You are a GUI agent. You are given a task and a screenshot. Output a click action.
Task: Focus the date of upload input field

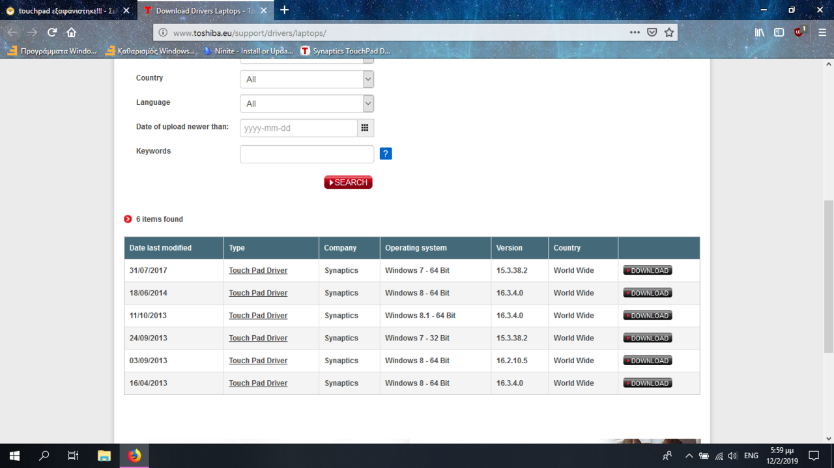(x=298, y=128)
